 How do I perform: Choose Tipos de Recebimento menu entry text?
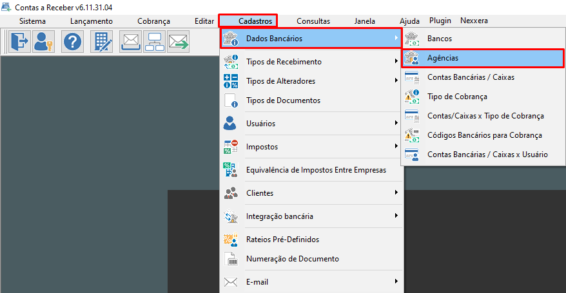pos(284,62)
